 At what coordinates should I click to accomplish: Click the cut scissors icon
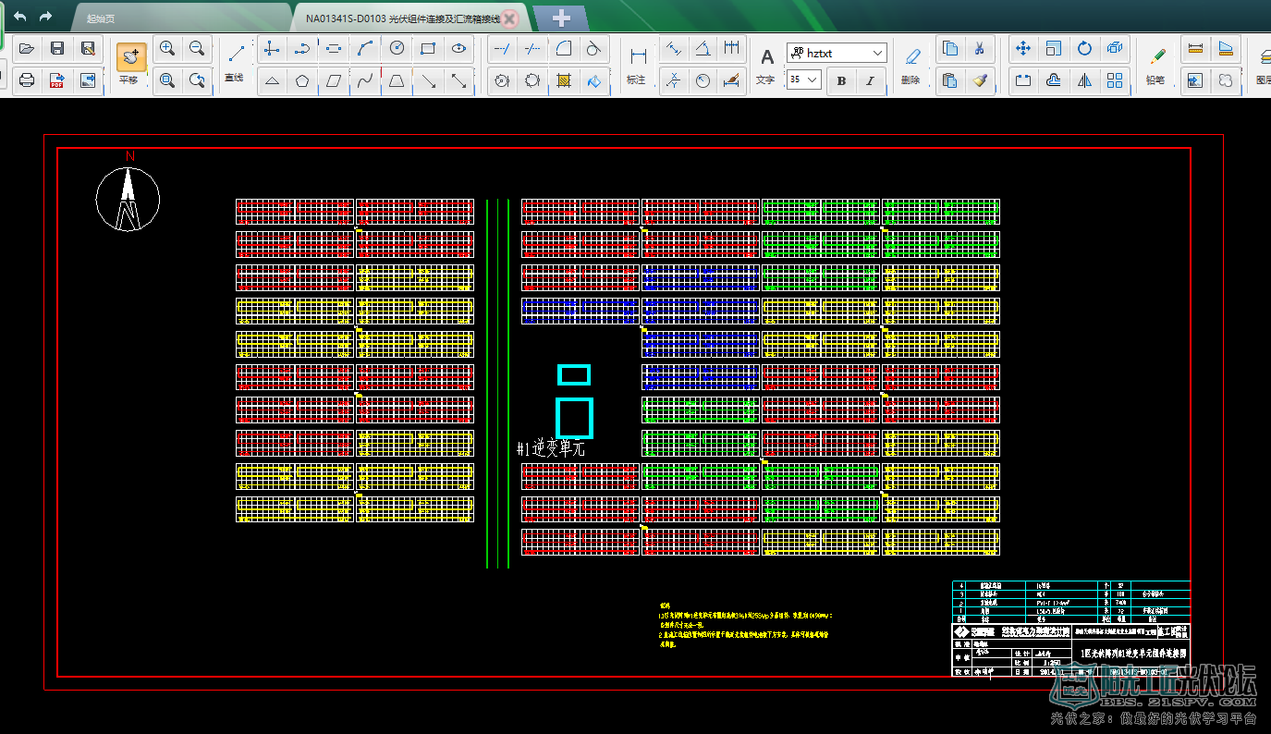pos(980,48)
